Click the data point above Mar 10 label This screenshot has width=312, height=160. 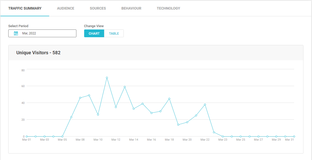click(x=98, y=115)
